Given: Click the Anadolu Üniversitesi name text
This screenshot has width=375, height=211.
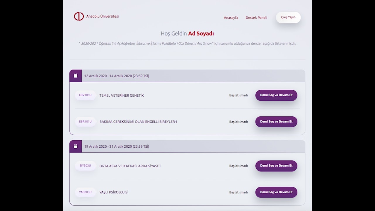Looking at the screenshot, I should click(103, 16).
